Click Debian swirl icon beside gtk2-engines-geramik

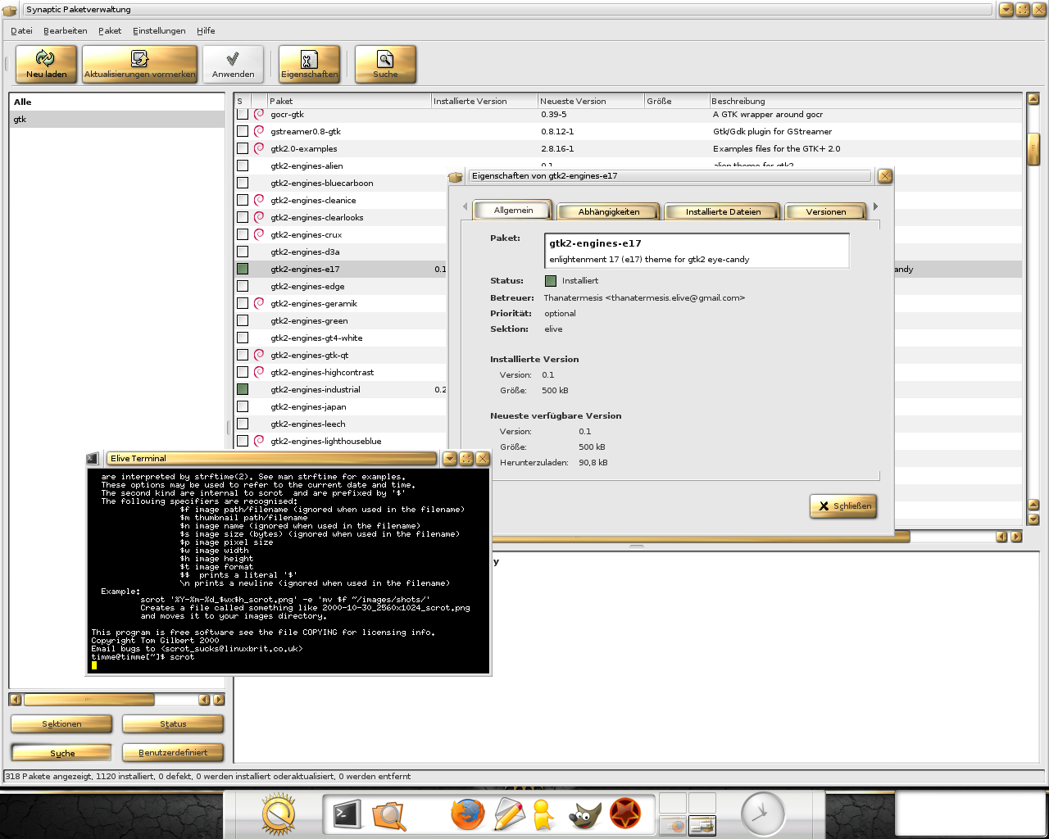pos(259,303)
